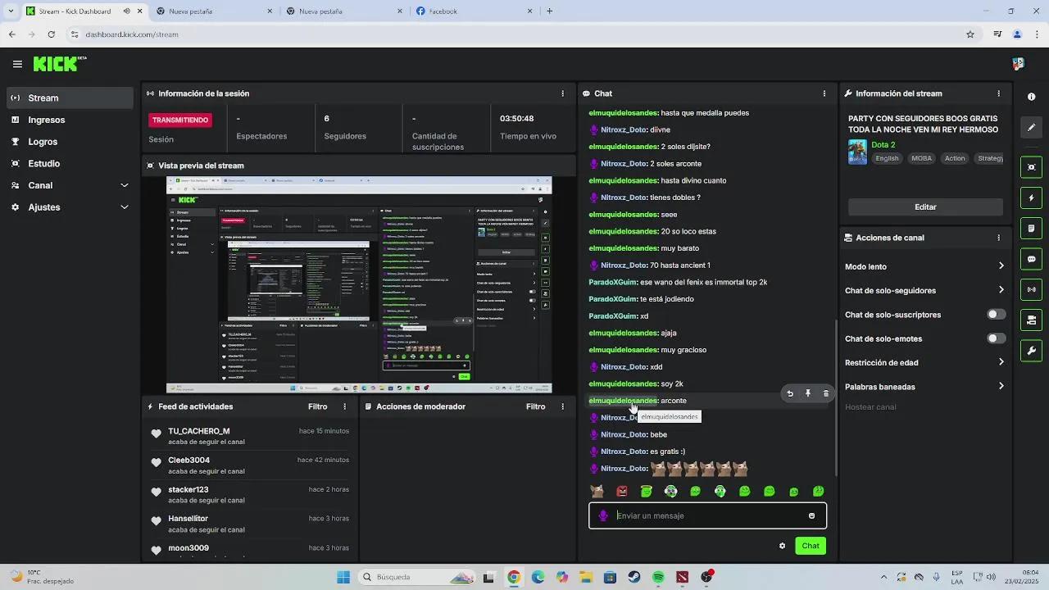This screenshot has width=1049, height=590.
Task: Click the reply arrow on hovered message
Action: [790, 393]
